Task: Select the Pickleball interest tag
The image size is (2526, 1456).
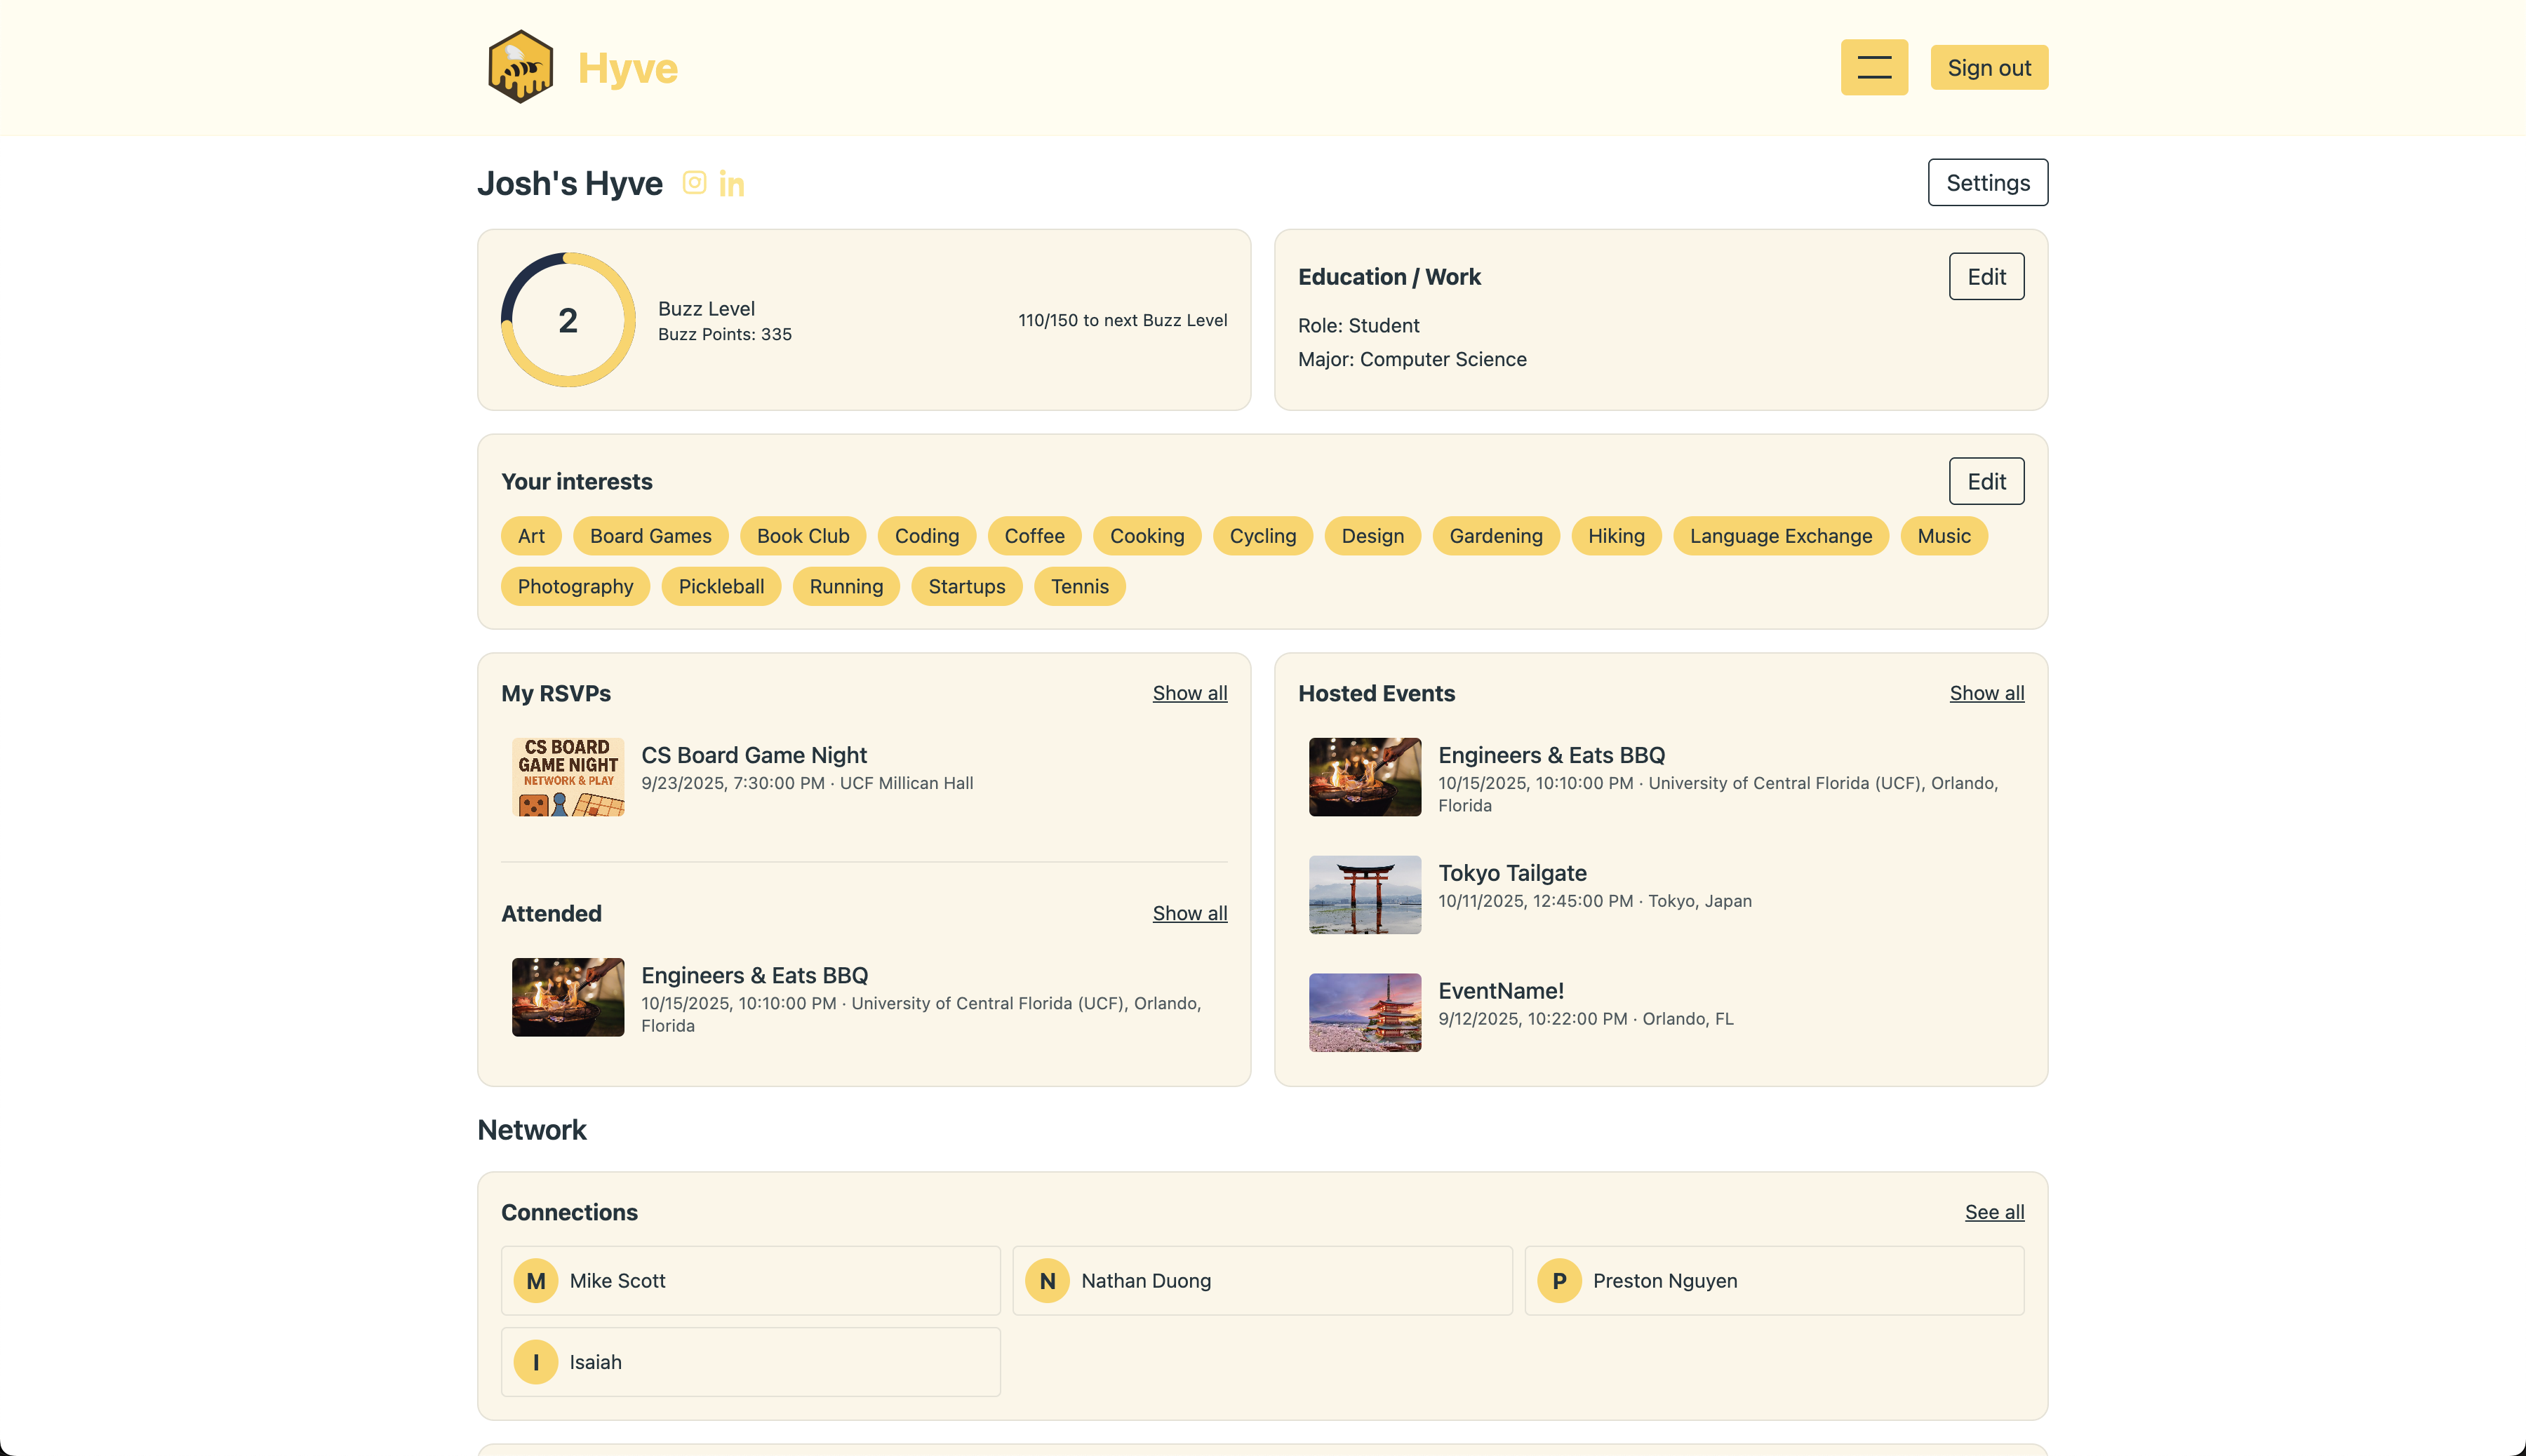Action: click(x=721, y=586)
